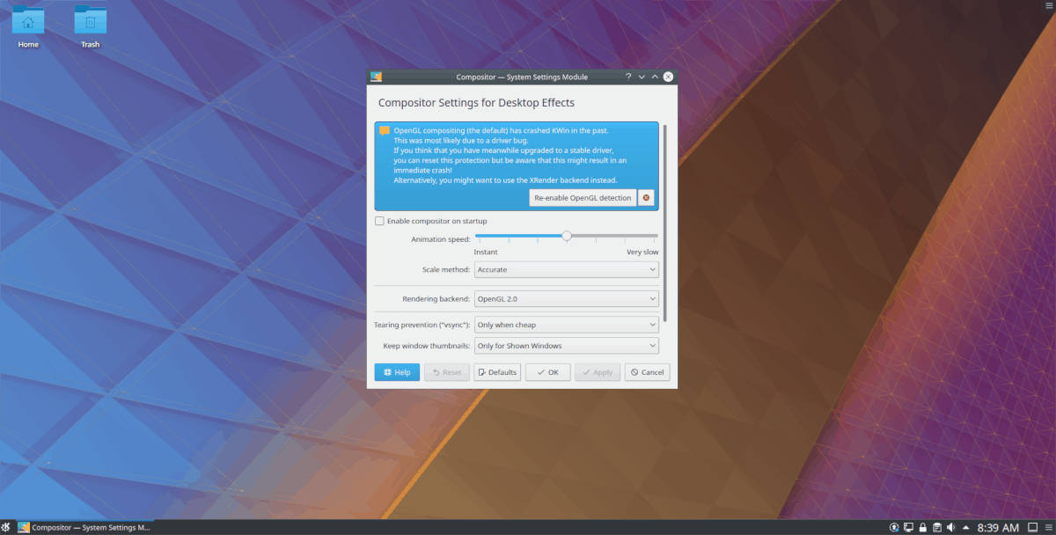This screenshot has height=535, width=1056.
Task: Open the network connections tray icon
Action: point(908,527)
